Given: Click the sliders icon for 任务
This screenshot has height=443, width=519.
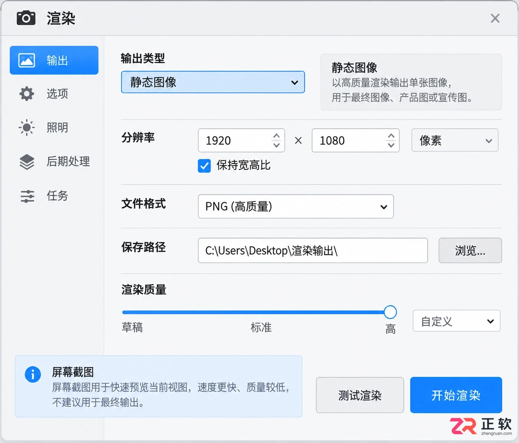Looking at the screenshot, I should 27,196.
